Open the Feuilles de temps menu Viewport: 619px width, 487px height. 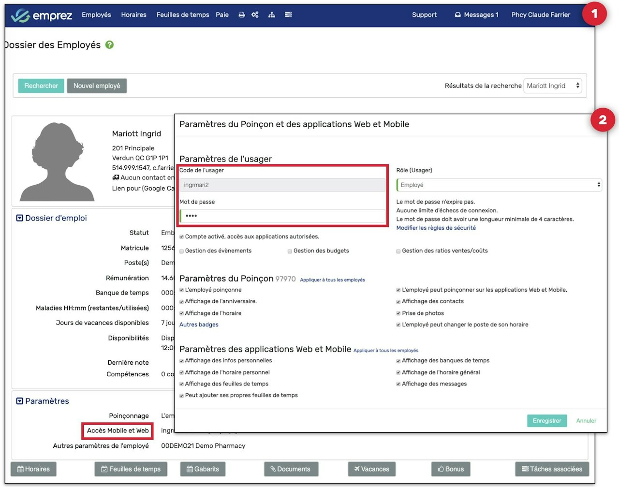point(182,15)
